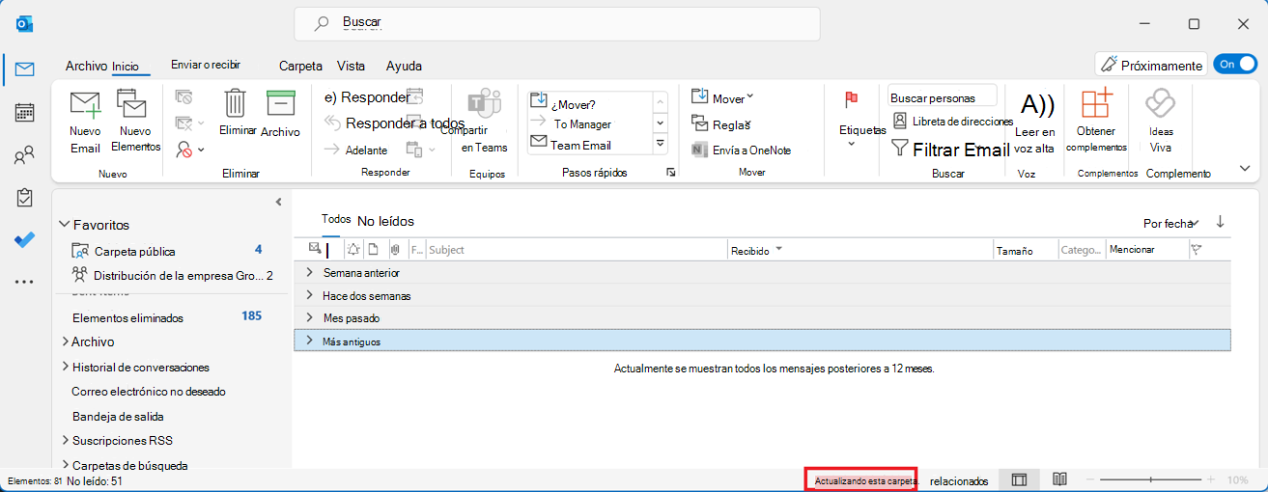Viewport: 1268px width, 492px height.
Task: Expand the Hace dos semanas group
Action: click(x=310, y=295)
